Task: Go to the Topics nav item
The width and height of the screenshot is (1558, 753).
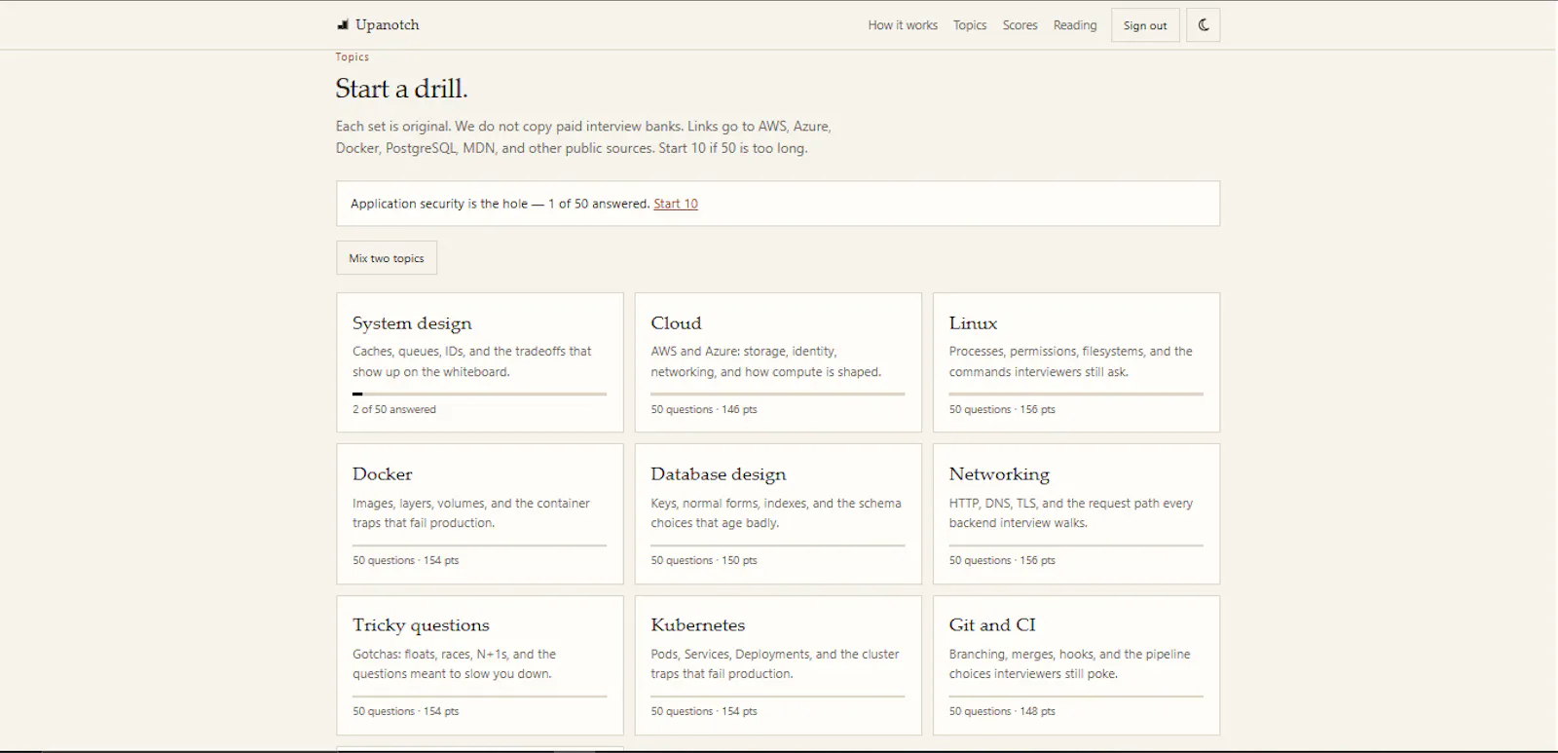Action: pos(970,25)
